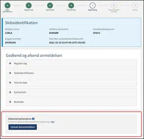Go to step 1 Skibsidentifikation circle
The width and height of the screenshot is (144, 139).
pyautogui.click(x=7, y=5)
